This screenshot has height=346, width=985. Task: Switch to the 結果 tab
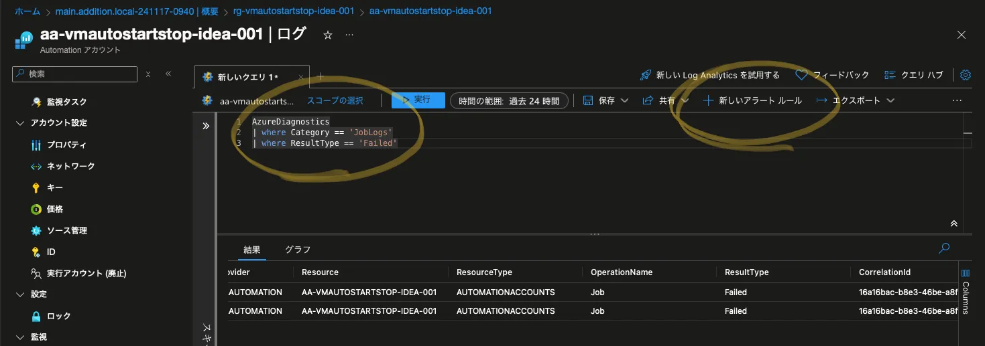coord(252,250)
